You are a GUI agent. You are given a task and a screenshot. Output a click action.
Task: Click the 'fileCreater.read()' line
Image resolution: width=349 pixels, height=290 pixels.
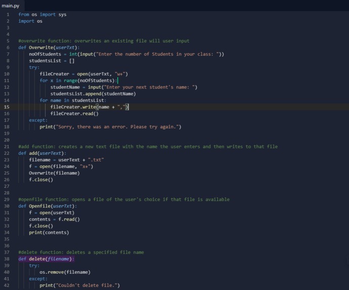coord(74,113)
